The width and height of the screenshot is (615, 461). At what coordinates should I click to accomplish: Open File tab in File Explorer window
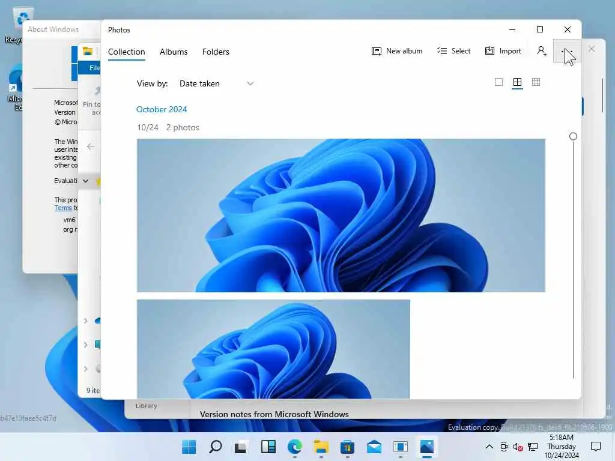tap(90, 68)
